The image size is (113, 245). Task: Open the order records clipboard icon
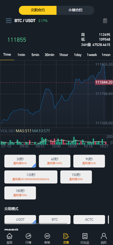105,21
